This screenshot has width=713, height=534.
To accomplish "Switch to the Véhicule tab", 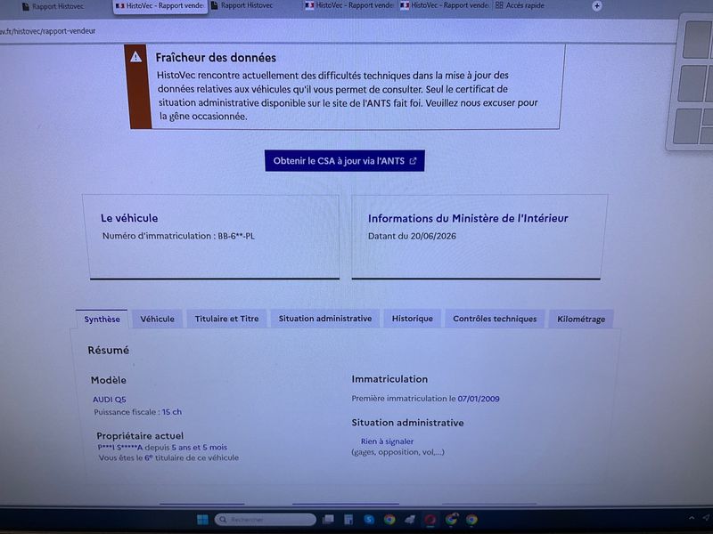I will coord(158,319).
